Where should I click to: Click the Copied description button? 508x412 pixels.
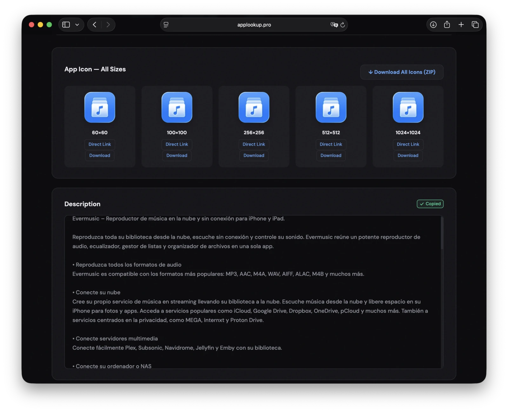pyautogui.click(x=430, y=204)
